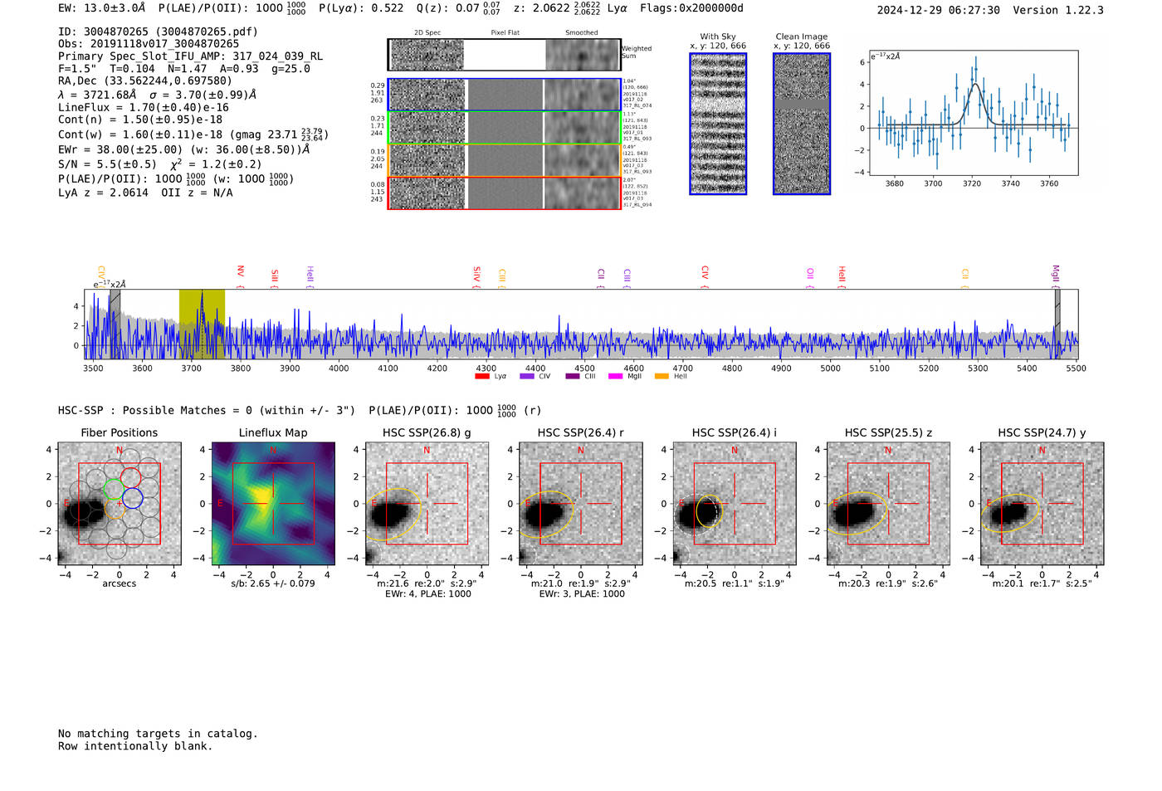The image size is (1162, 791).
Task: Click the dark purple CIII legend swatch
Action: 572,376
